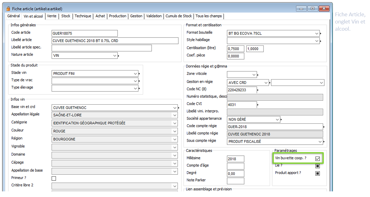This screenshot has height=197, width=370.
Task: Toggle the Primeur ? checkbox
Action: click(x=54, y=179)
